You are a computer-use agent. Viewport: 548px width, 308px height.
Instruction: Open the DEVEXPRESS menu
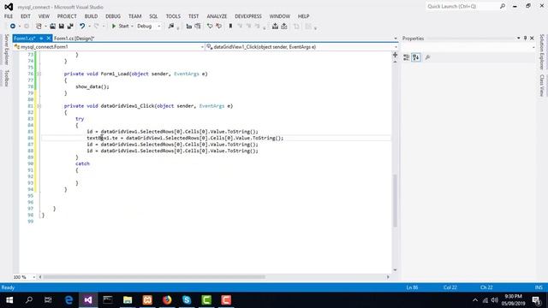click(x=248, y=16)
